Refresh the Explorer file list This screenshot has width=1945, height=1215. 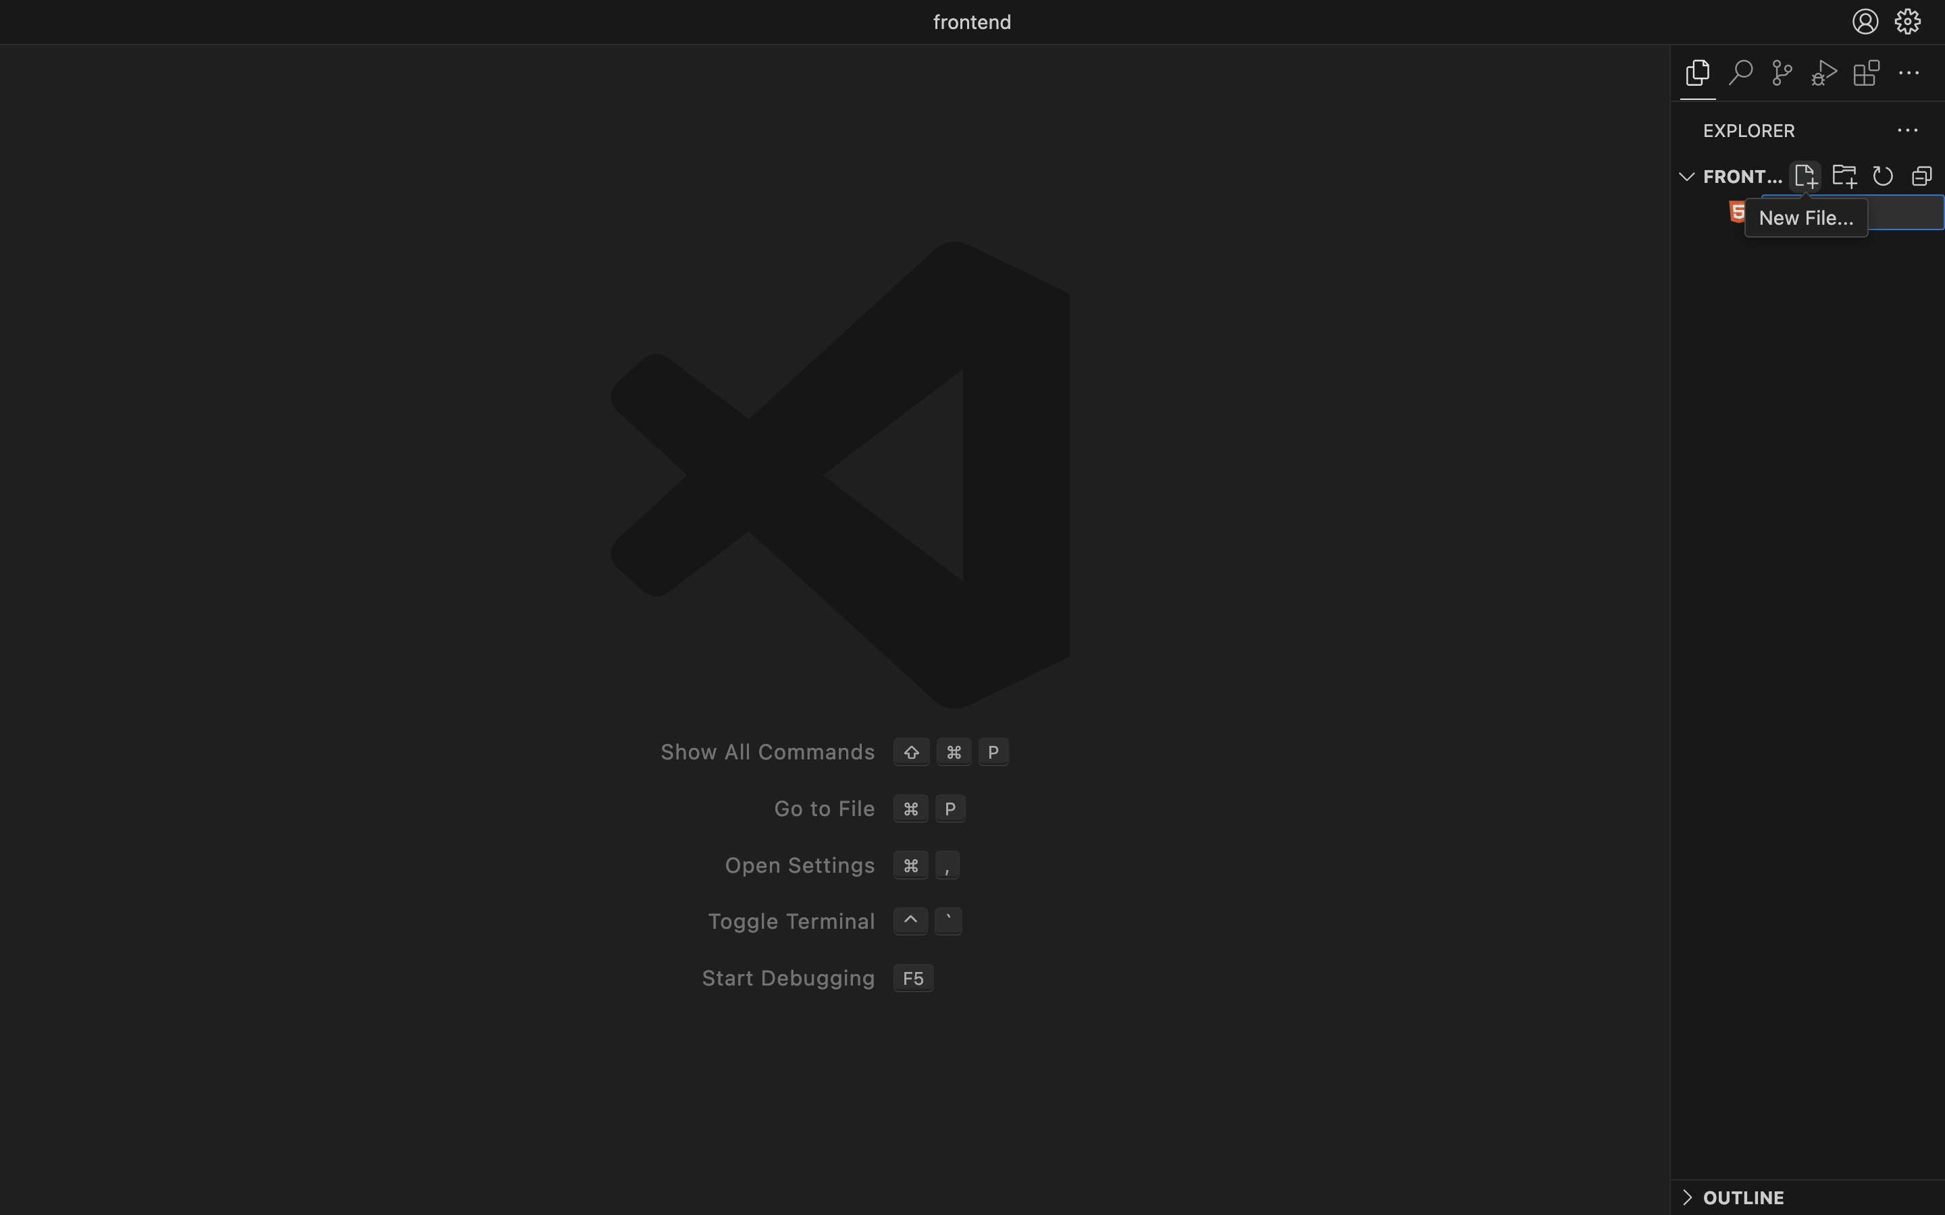(x=1882, y=175)
